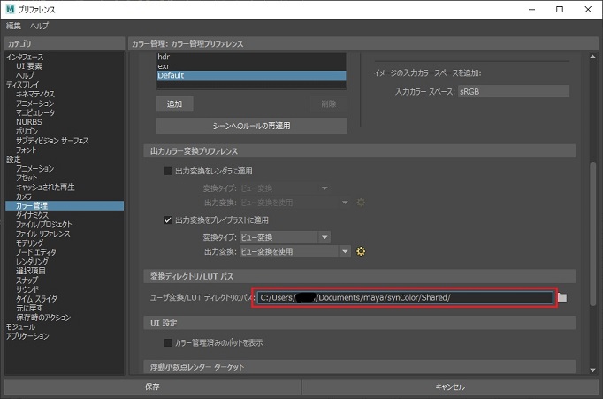This screenshot has width=603, height=399.
Task: Collapse the 変換ディレクトリ/LUT パス section header
Action: (x=360, y=276)
